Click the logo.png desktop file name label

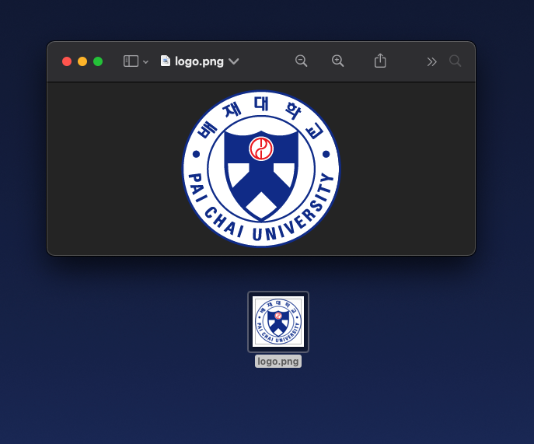click(278, 362)
